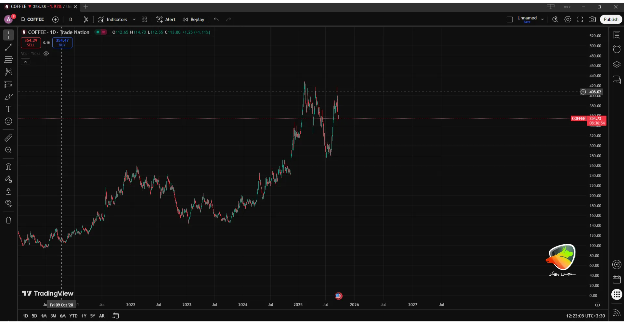The width and height of the screenshot is (624, 324).
Task: Open the Unnamed layout dropdown arrow
Action: click(542, 19)
